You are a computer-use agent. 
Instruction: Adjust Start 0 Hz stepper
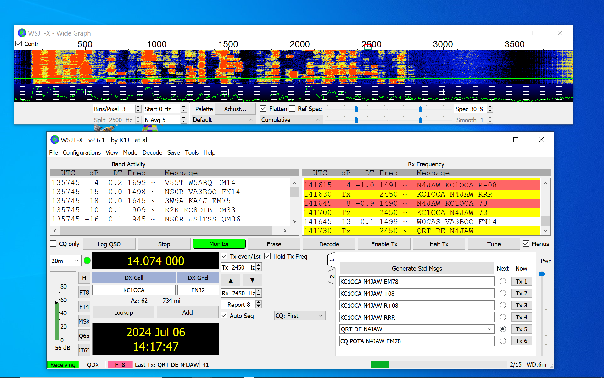point(184,109)
